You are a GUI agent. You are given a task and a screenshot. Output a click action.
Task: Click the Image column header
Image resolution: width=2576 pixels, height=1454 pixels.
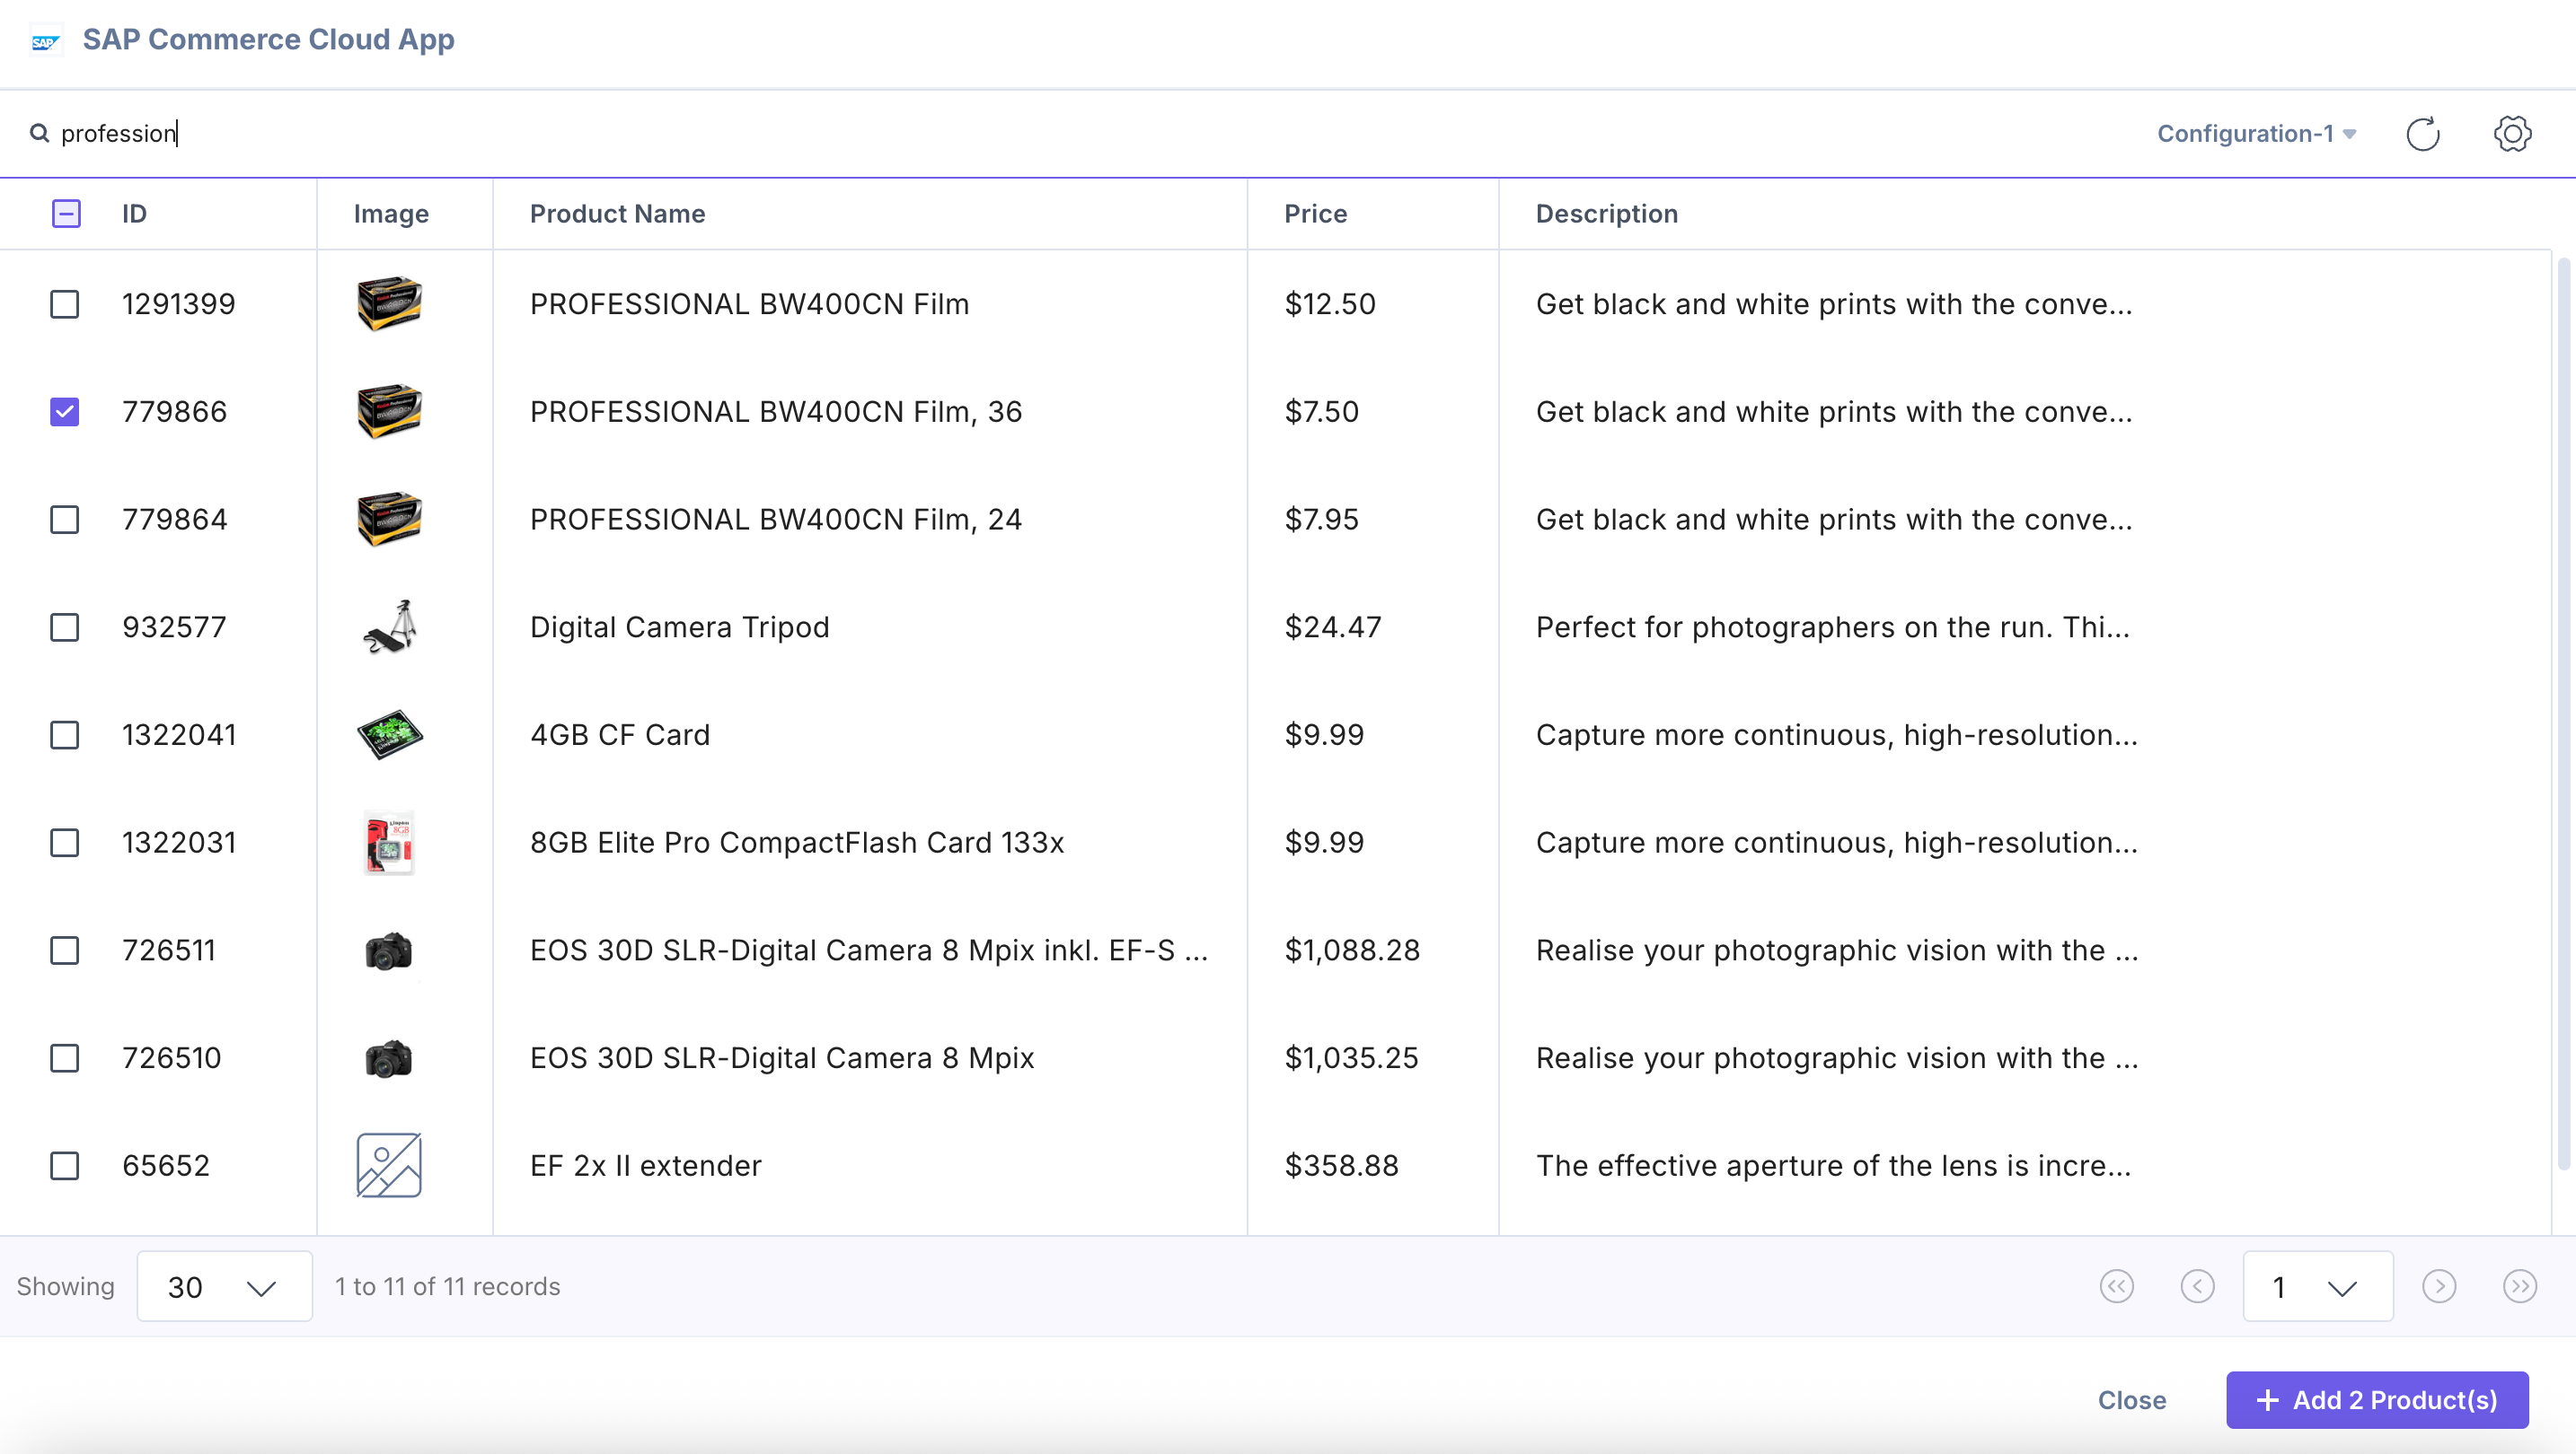point(391,214)
